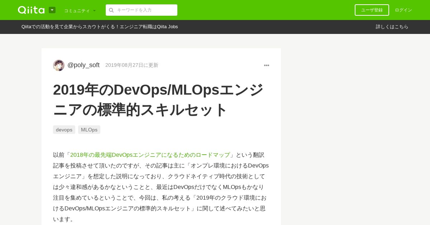Open poly_soft's avatar image

pos(59,65)
